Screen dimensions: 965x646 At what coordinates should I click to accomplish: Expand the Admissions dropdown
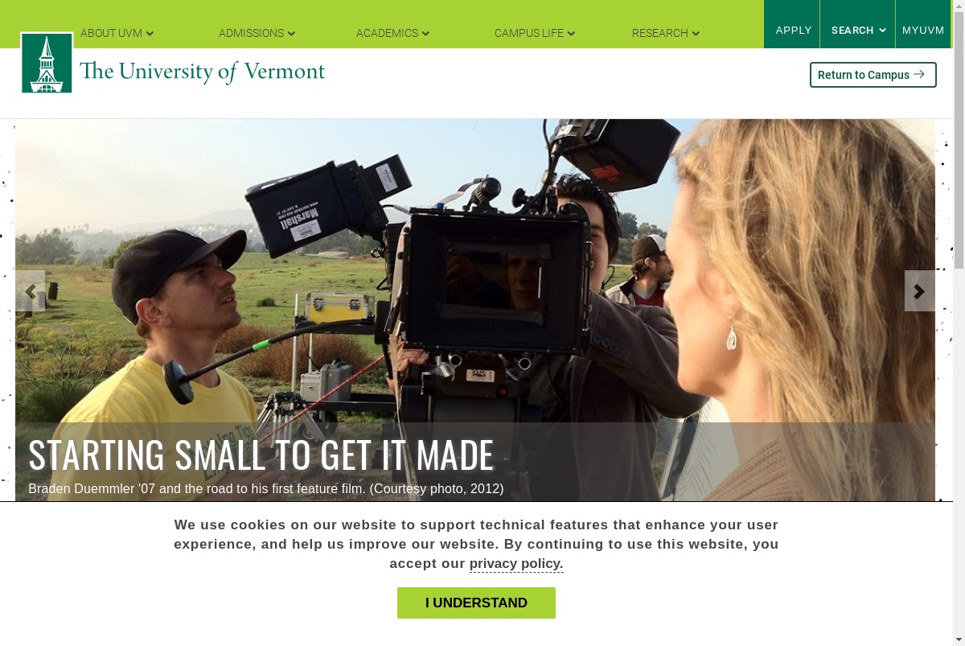(257, 33)
